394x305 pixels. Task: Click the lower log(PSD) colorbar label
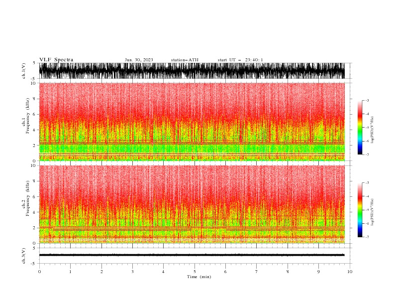372,212
